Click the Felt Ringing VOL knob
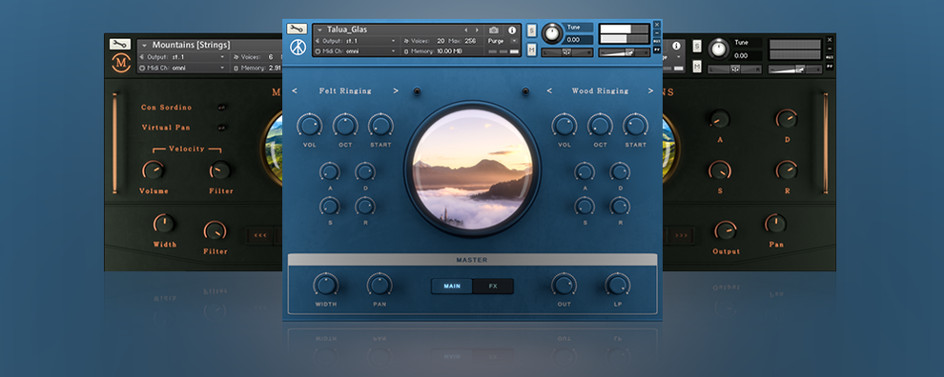The height and width of the screenshot is (377, 944). pyautogui.click(x=309, y=125)
